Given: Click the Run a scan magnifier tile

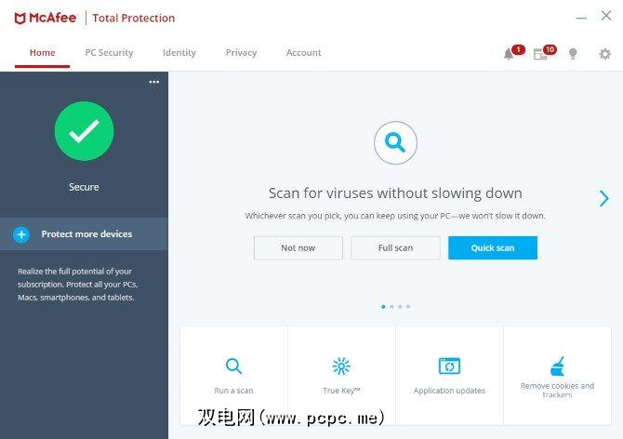Looking at the screenshot, I should pyautogui.click(x=233, y=376).
